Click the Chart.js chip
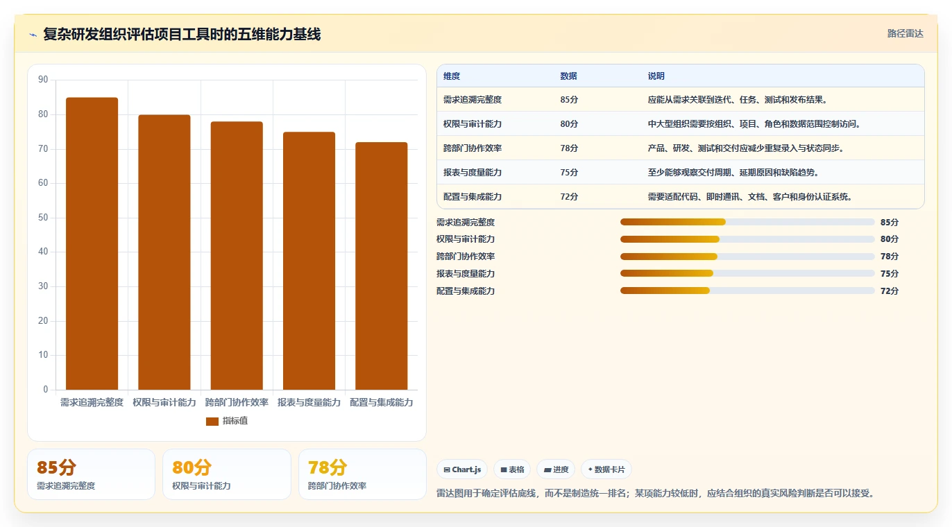 coord(462,469)
